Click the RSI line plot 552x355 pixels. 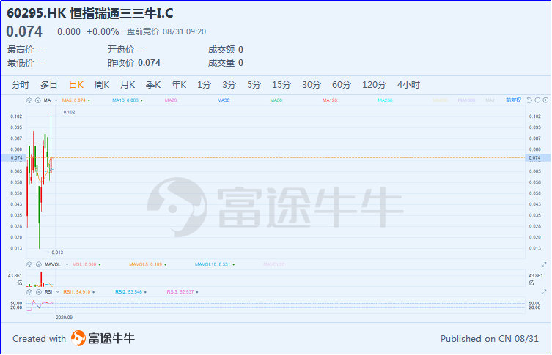(x=40, y=304)
